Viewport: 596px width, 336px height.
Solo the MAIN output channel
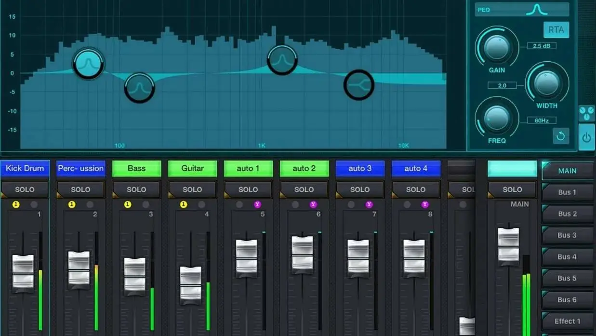point(512,189)
